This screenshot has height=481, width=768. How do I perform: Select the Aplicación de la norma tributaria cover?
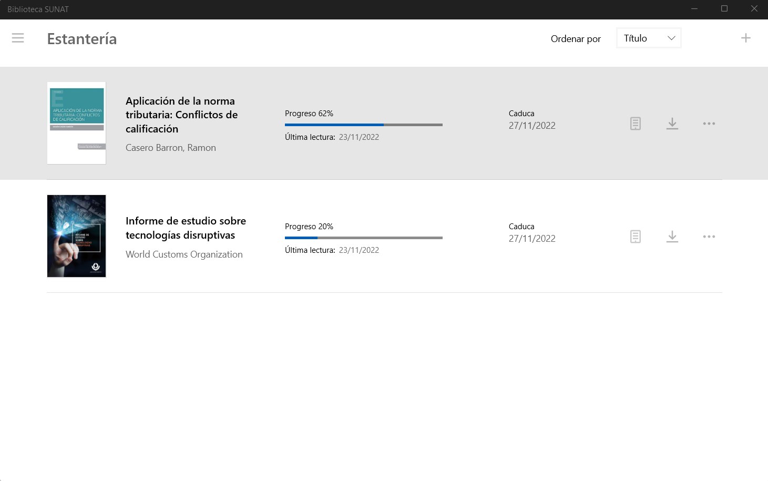pos(77,123)
